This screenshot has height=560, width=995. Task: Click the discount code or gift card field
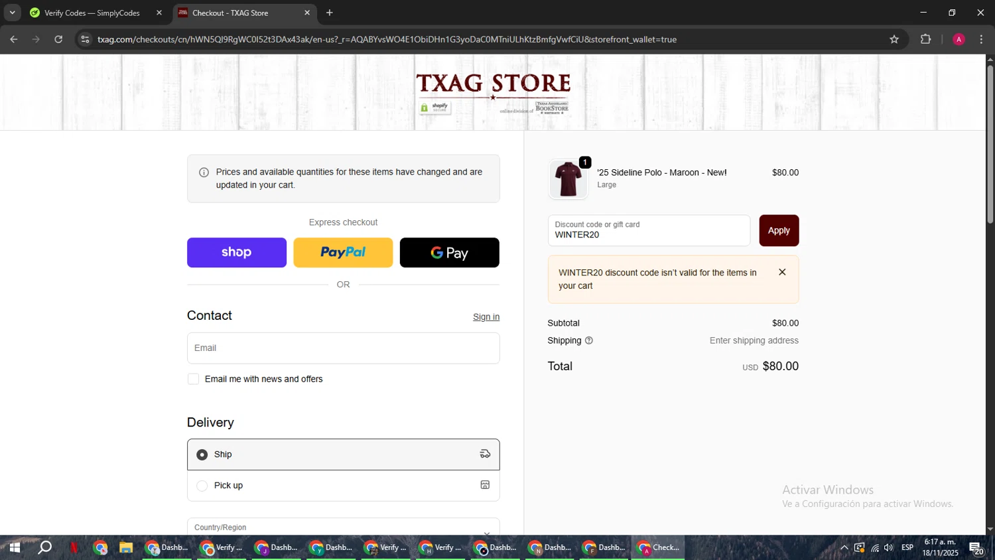point(649,230)
